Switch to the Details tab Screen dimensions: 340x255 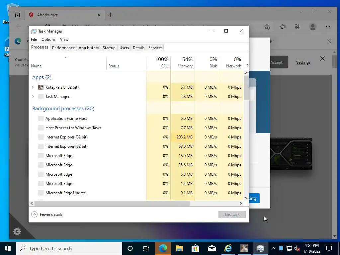click(138, 48)
